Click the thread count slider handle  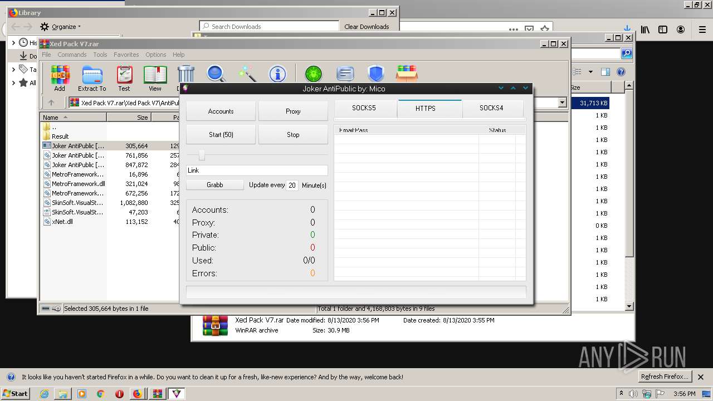coord(202,155)
